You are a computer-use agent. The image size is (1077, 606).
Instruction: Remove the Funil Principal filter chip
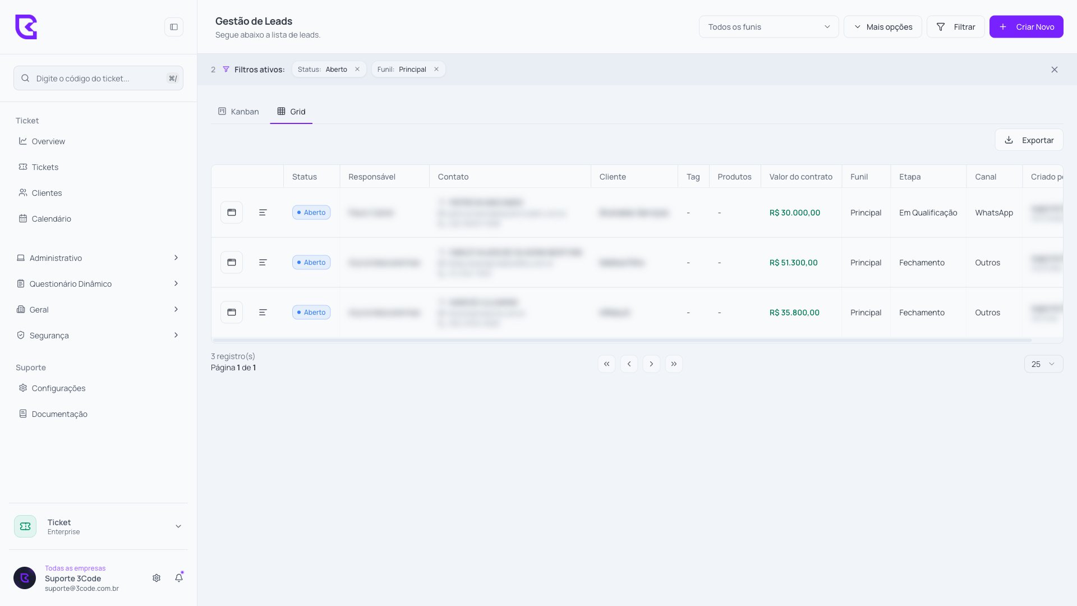tap(436, 70)
